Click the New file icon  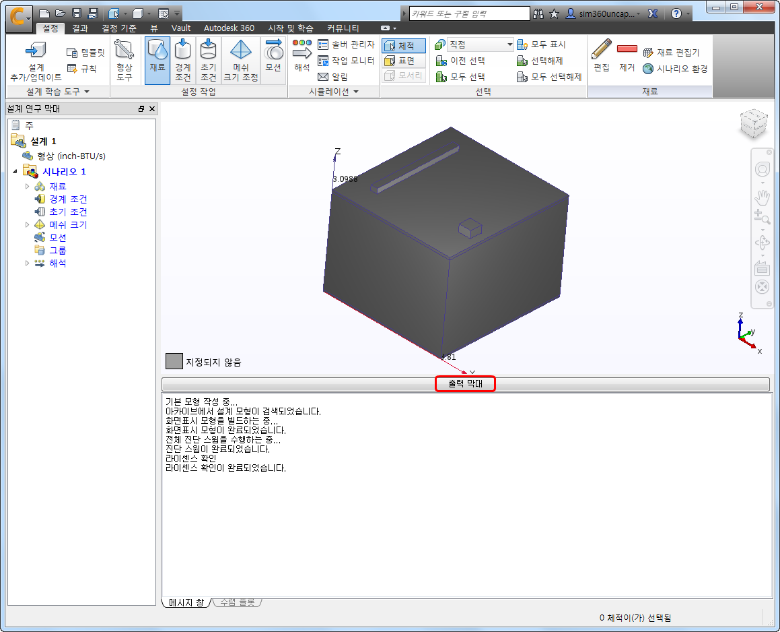44,13
